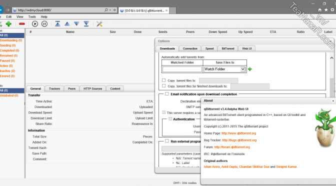Select the Unlabeled (0) label filter
This screenshot has width=336, height=186.
point(9,95)
